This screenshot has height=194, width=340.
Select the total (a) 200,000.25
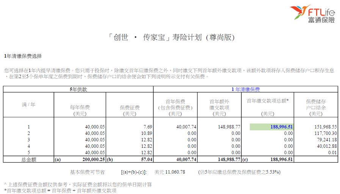click(x=94, y=160)
